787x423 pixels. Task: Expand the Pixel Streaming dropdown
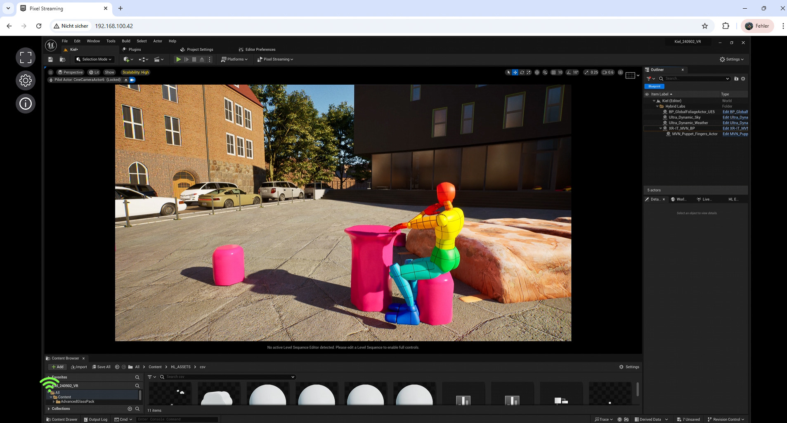tap(275, 59)
